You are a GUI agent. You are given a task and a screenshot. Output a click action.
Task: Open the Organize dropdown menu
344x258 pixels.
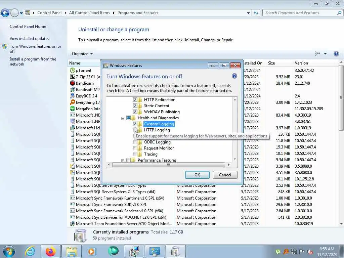coord(82,54)
